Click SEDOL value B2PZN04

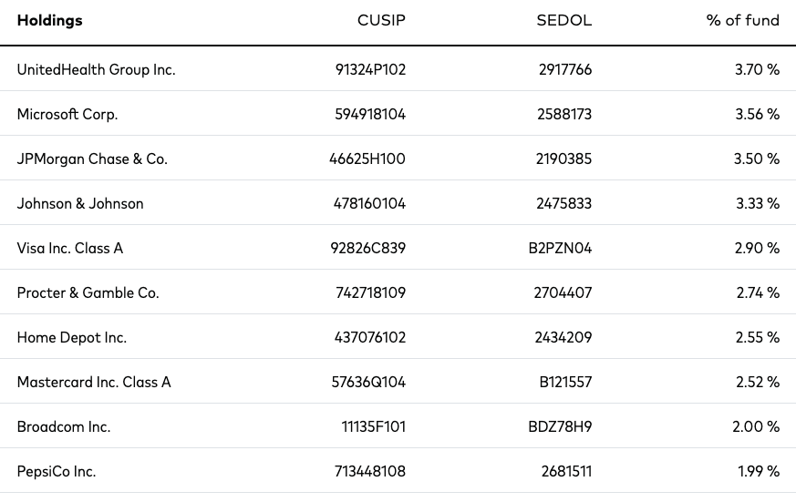point(560,248)
